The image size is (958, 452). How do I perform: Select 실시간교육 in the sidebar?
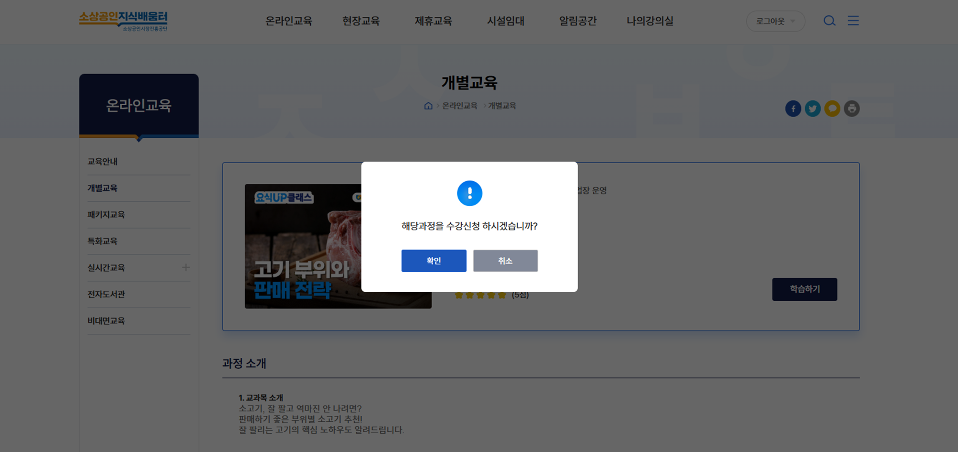[x=106, y=268]
